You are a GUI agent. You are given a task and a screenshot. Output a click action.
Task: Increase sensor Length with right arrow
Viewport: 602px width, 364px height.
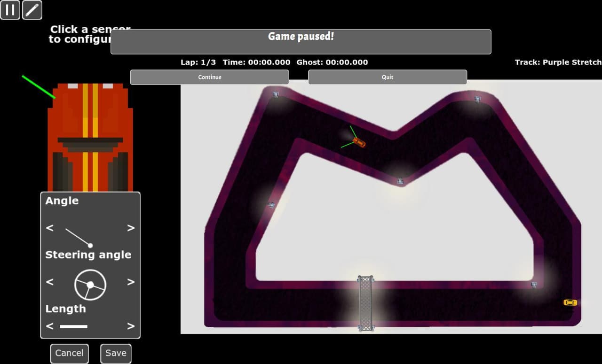pos(131,326)
